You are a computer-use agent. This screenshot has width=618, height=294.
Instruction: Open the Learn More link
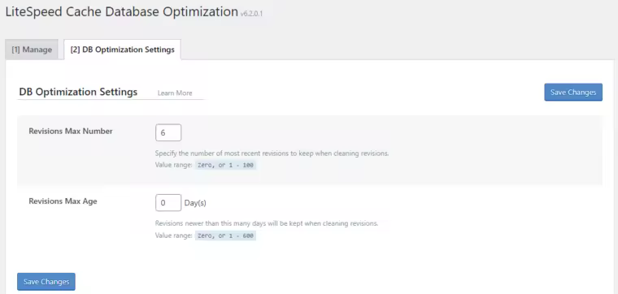(175, 93)
